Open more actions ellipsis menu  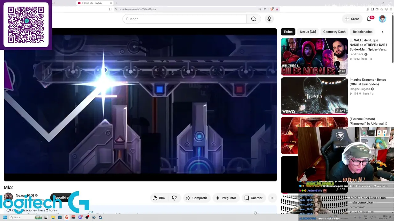pyautogui.click(x=272, y=198)
